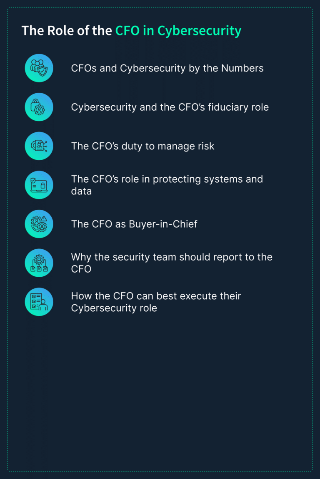Select 'The CFO's duty to manage risk'
Image resolution: width=320 pixels, height=479 pixels.
(142, 146)
